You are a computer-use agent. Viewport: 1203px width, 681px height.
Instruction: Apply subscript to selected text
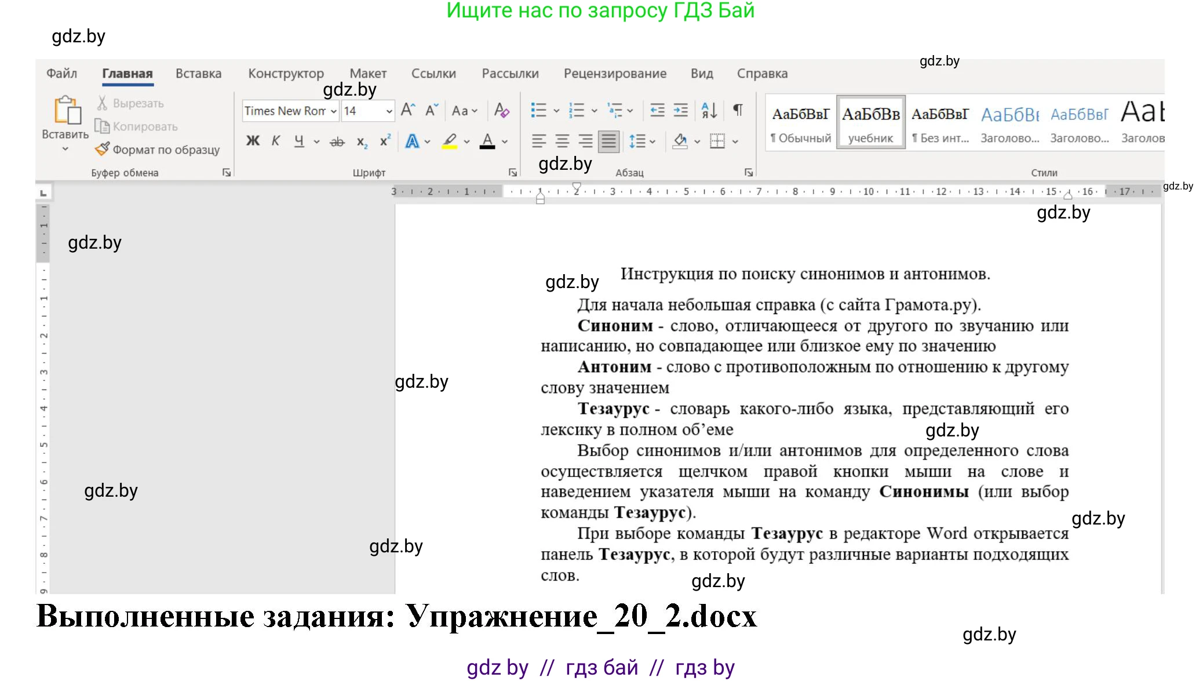pos(362,141)
